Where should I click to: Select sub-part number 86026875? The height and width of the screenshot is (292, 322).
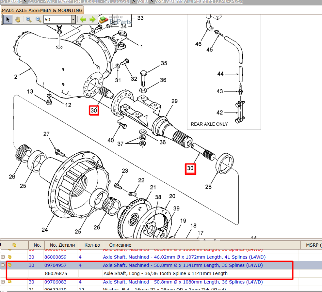56,273
